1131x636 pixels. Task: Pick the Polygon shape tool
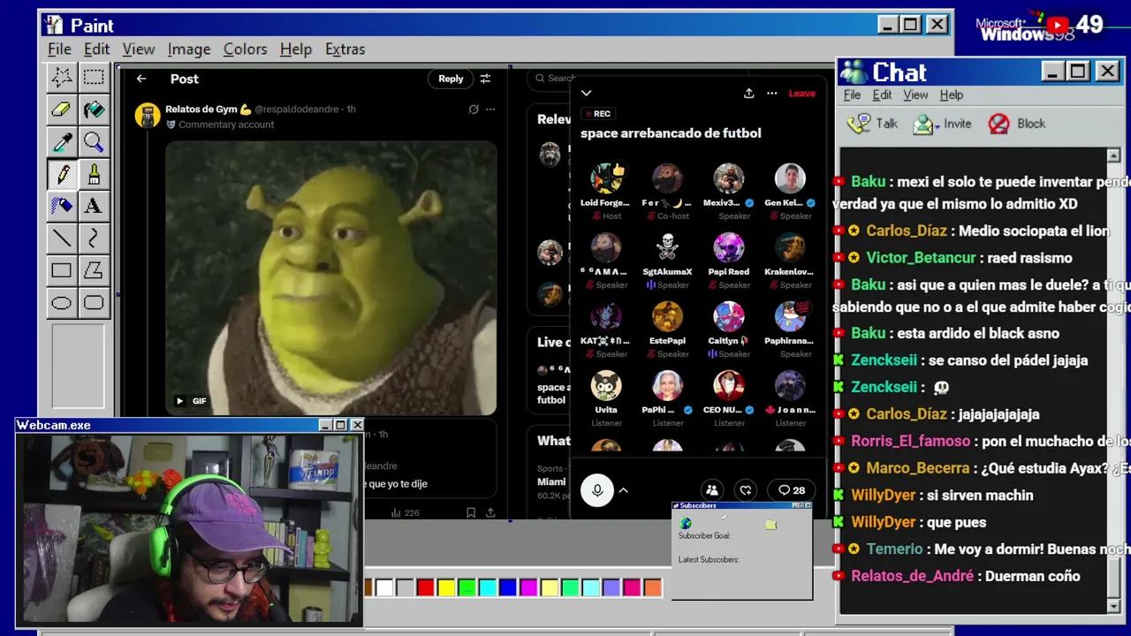click(x=94, y=270)
